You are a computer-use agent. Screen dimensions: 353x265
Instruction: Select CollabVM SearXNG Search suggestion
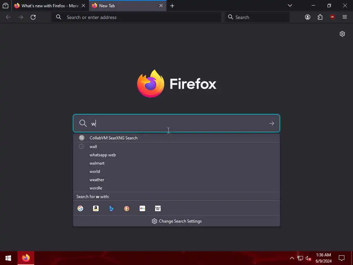pyautogui.click(x=176, y=138)
